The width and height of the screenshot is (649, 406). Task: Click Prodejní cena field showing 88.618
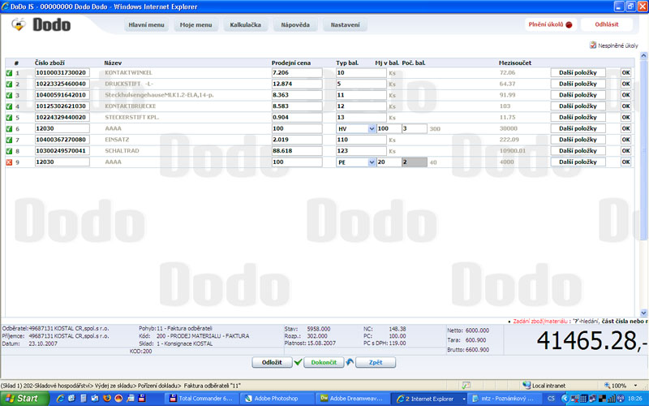click(x=297, y=151)
